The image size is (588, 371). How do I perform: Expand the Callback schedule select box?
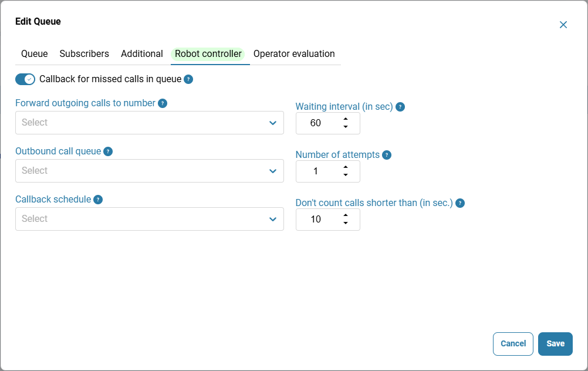click(150, 219)
